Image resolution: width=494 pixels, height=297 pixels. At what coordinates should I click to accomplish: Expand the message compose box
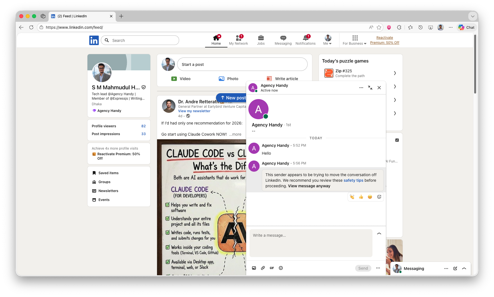coord(379,234)
